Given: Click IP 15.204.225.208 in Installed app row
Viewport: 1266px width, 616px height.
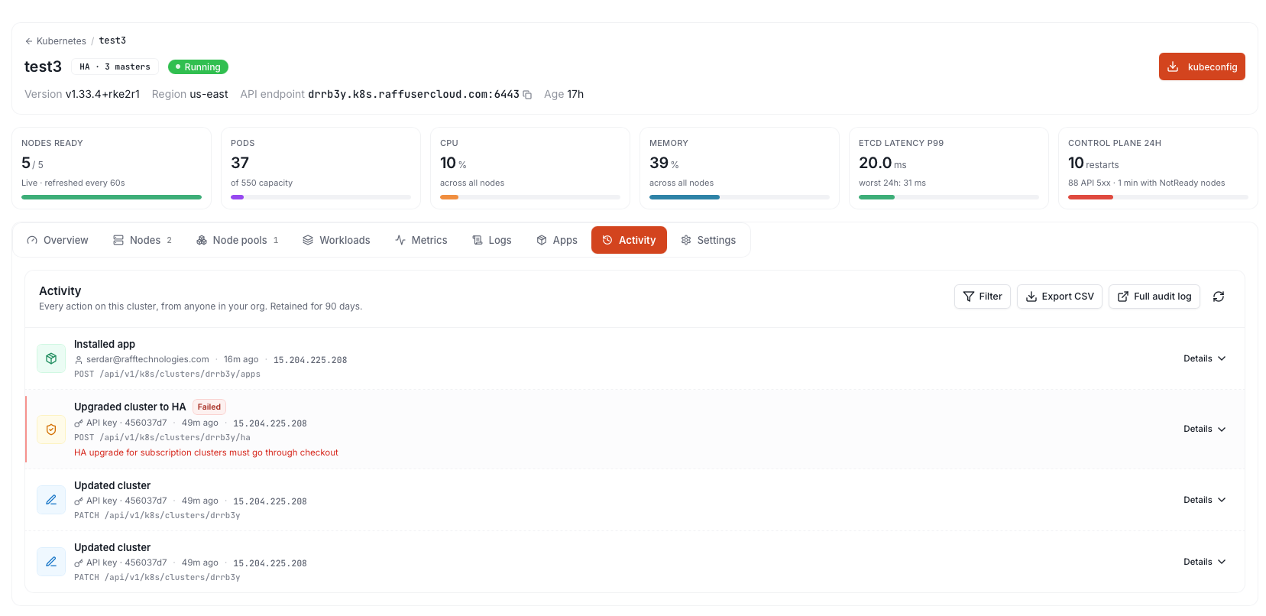Looking at the screenshot, I should point(310,360).
